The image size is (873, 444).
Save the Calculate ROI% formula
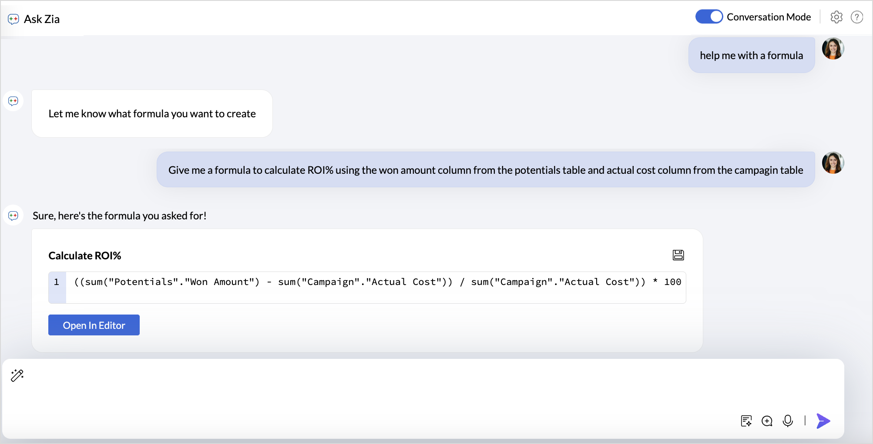tap(678, 255)
